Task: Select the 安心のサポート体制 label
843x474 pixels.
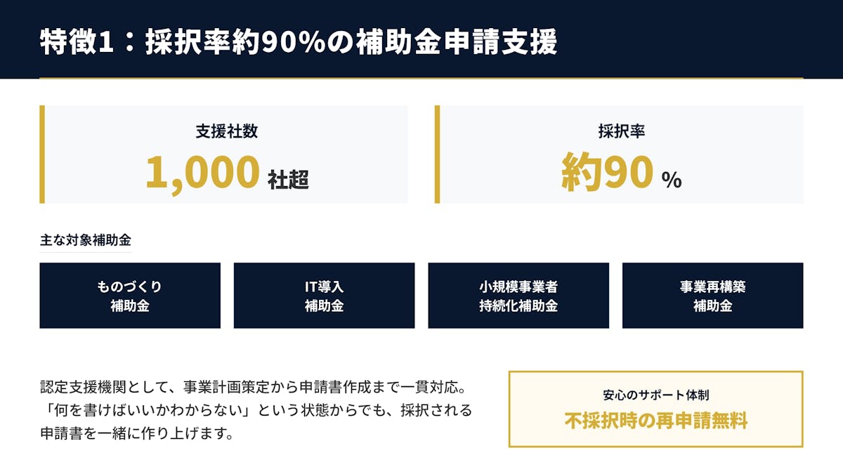Action: pos(655,395)
